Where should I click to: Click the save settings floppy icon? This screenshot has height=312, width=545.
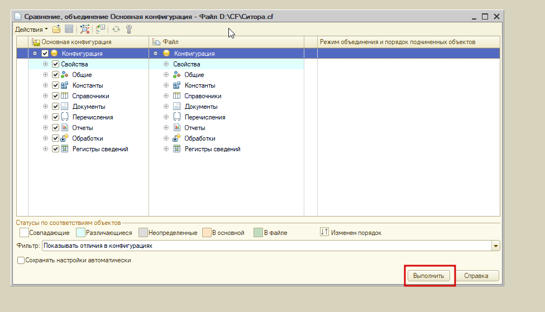click(x=69, y=29)
